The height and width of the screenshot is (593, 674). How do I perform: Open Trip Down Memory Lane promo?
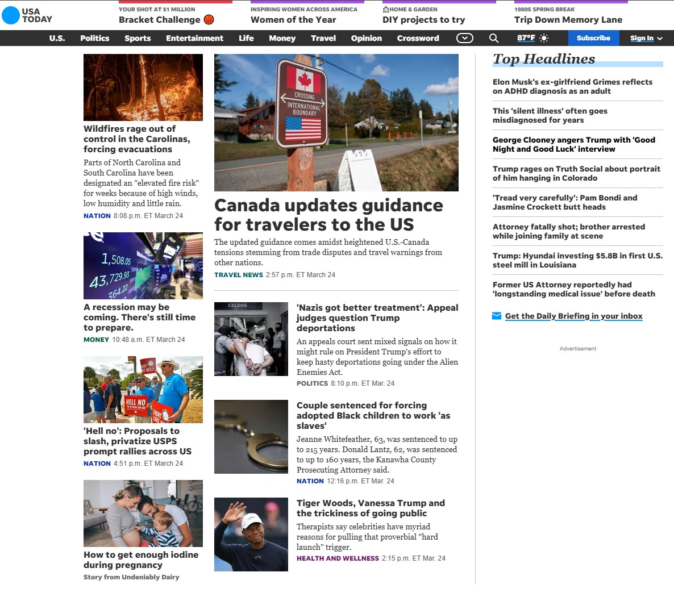click(568, 20)
